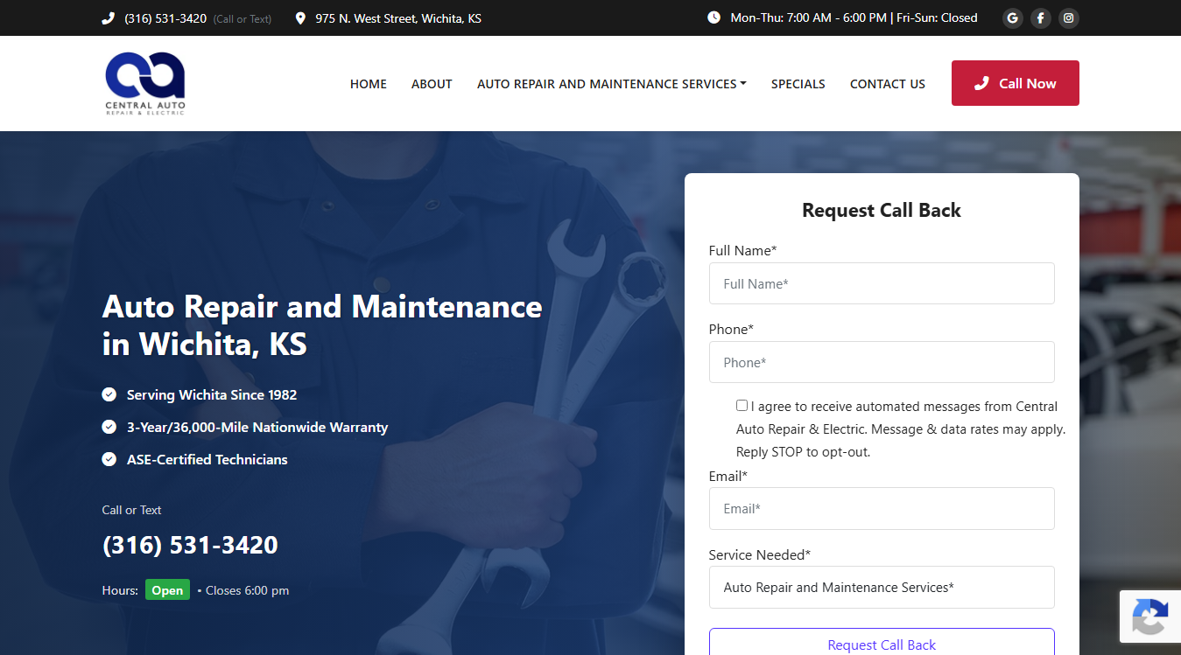Screen dimensions: 1181x655
Task: Click the map pin icon beside the address
Action: point(300,18)
